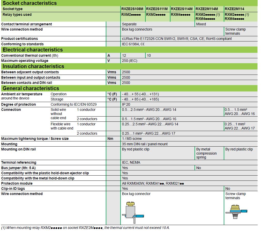Viewport: 261px width, 231px height.
Task: Select 'Between adjacent output contacts' label
Action: pos(30,72)
